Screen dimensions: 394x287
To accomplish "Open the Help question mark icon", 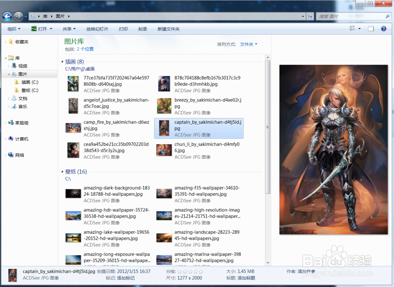I will click(x=383, y=29).
